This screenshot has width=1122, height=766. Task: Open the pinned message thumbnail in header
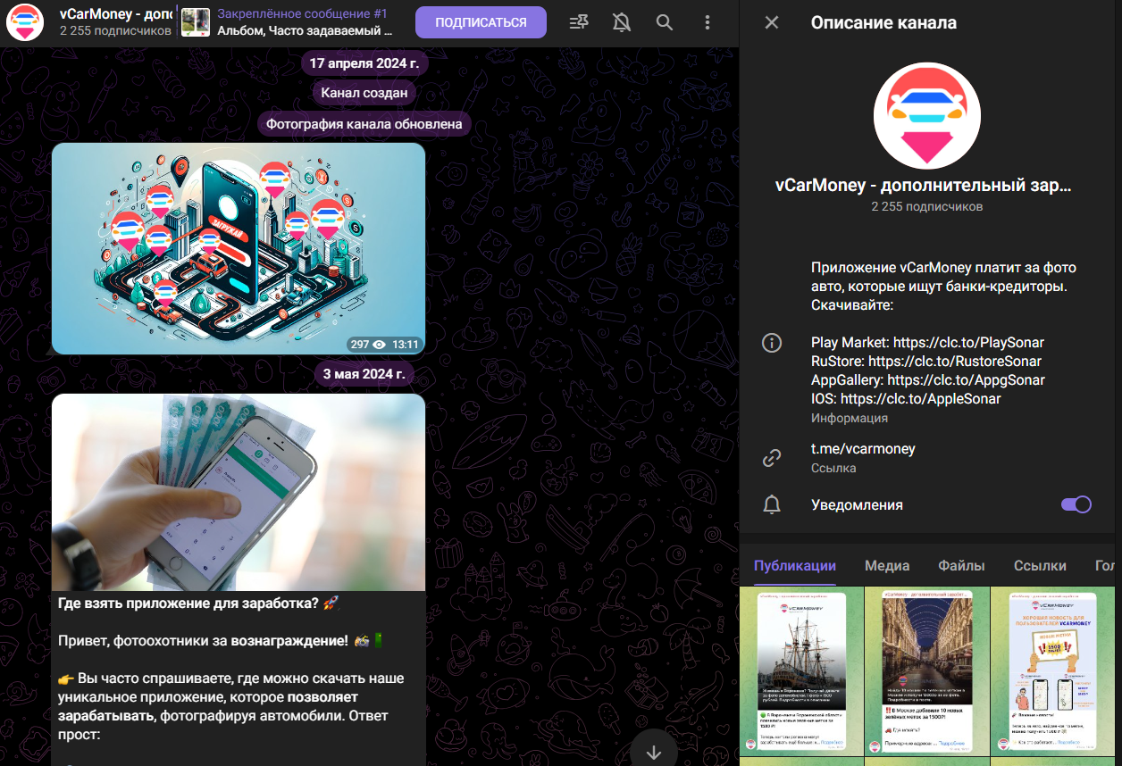[x=196, y=22]
